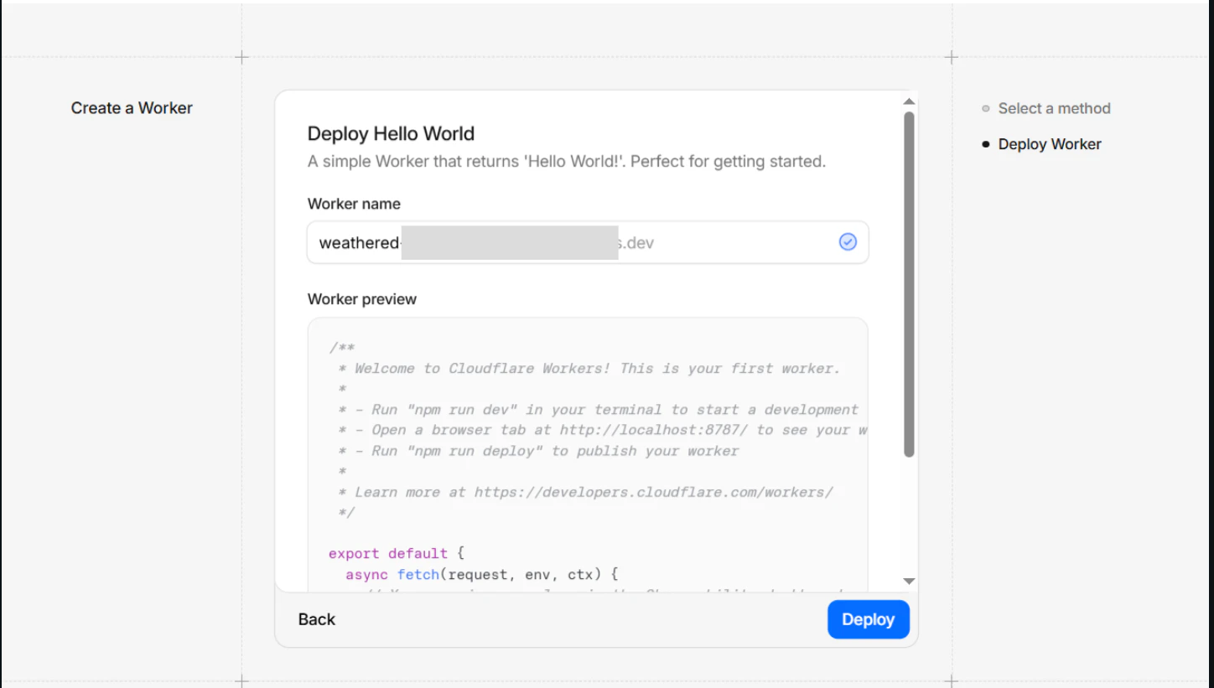
Task: Click the 'Deploy Hello World' heading
Action: (391, 134)
